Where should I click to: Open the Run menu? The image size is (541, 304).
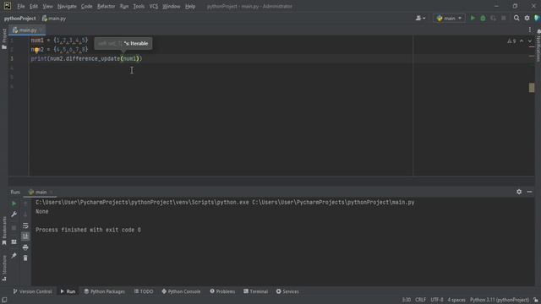tap(124, 6)
